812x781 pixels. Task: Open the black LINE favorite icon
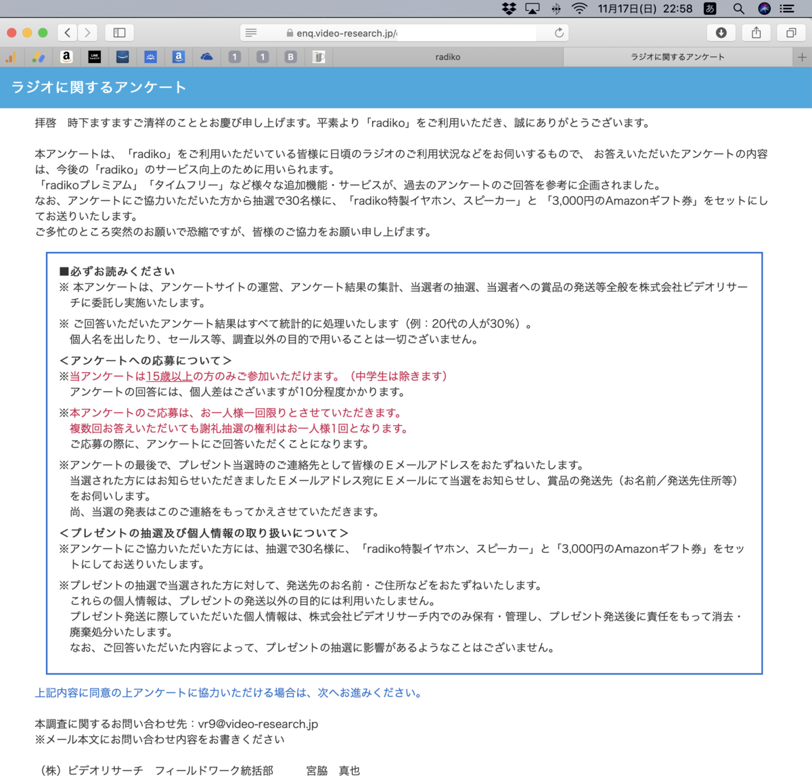(95, 57)
